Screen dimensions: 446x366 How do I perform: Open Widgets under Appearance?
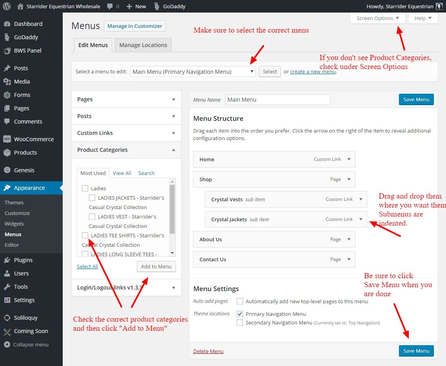14,224
